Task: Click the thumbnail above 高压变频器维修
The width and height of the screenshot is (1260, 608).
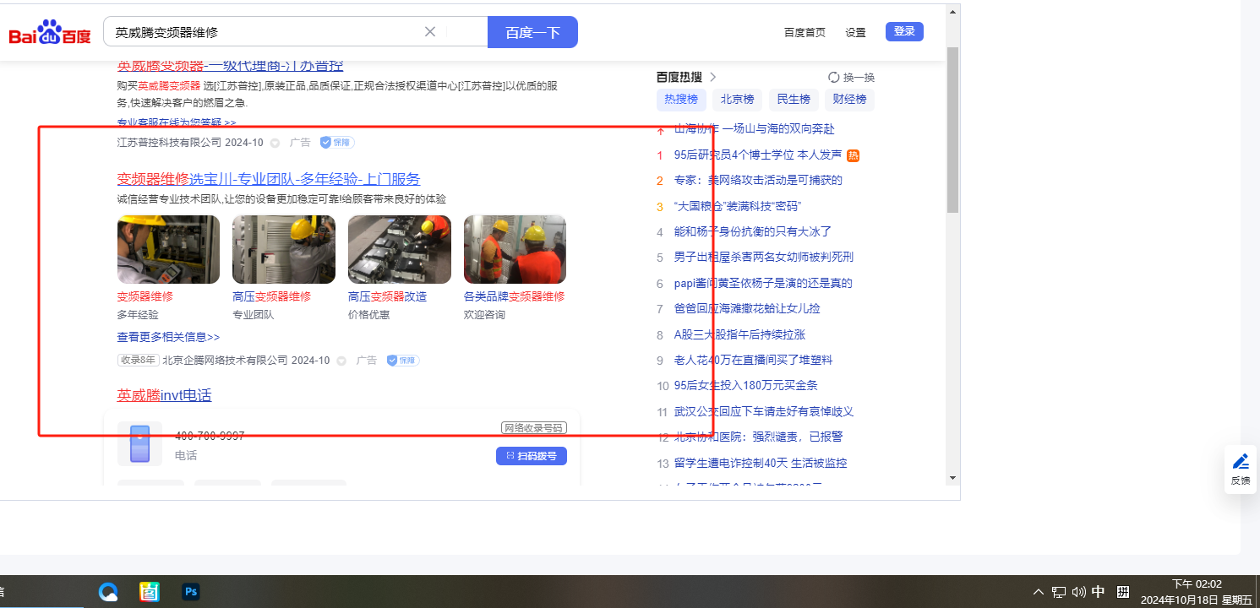Action: [284, 249]
